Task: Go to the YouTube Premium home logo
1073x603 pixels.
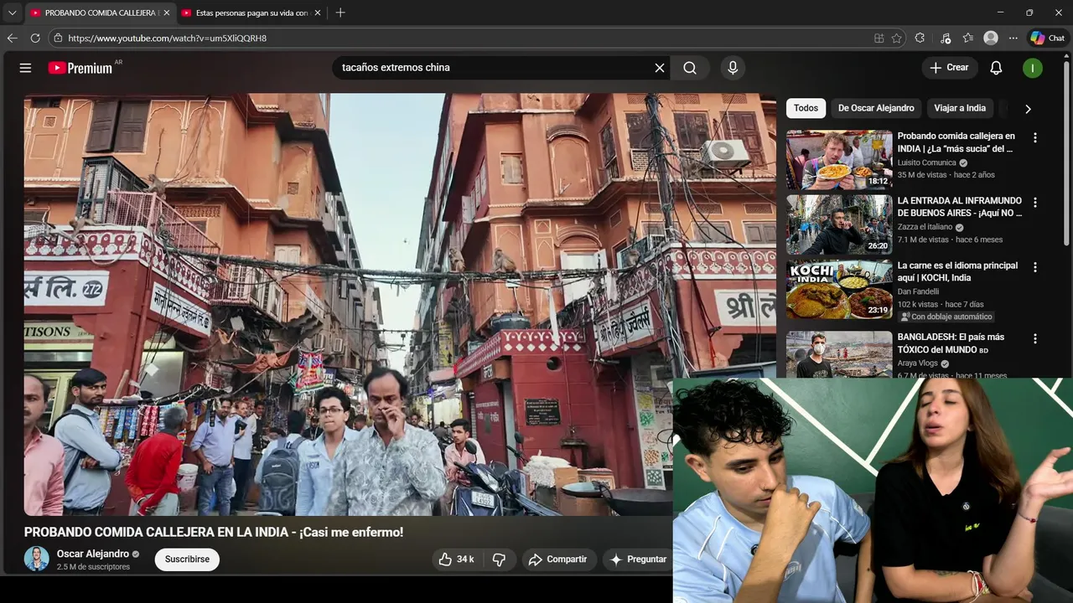Action: (80, 68)
